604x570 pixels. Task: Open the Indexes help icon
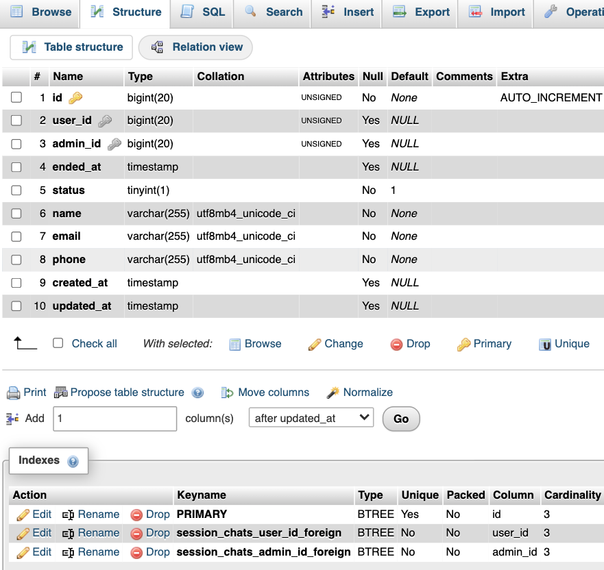[x=73, y=461]
